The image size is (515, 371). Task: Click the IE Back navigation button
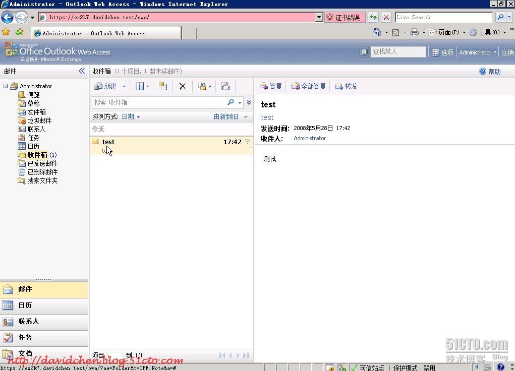pyautogui.click(x=8, y=18)
